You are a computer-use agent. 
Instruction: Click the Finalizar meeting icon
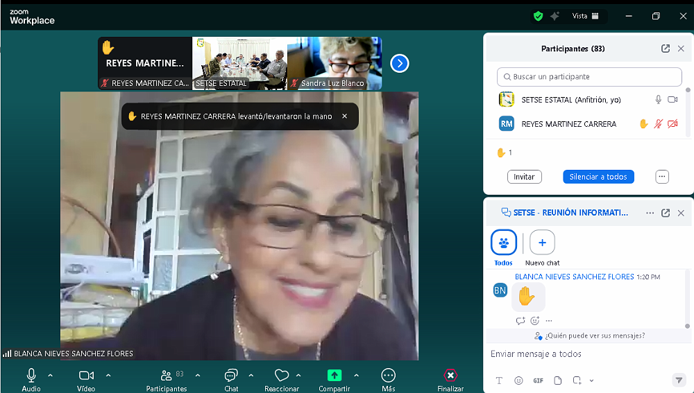(x=450, y=376)
